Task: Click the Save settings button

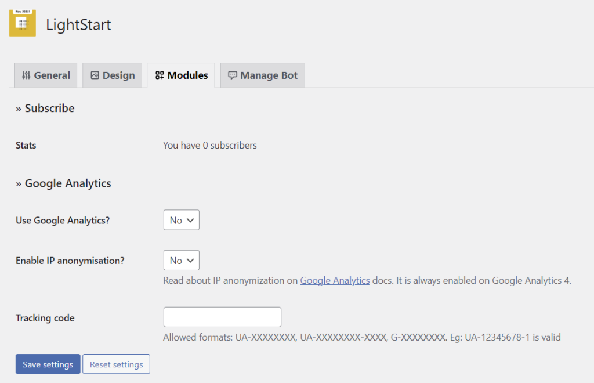Action: pos(48,364)
